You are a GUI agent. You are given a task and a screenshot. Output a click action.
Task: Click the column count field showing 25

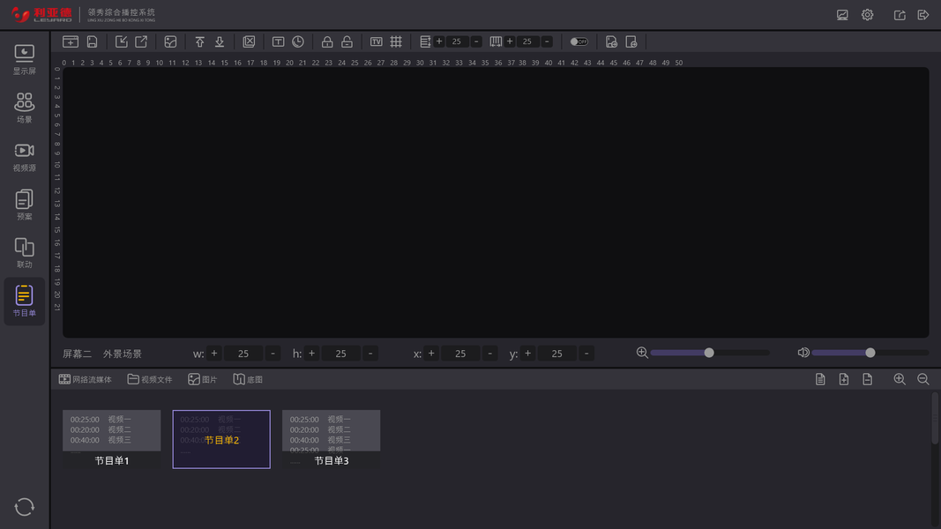click(527, 41)
